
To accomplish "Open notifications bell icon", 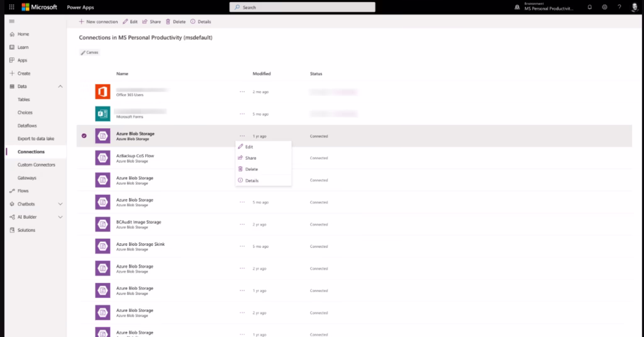I will click(x=589, y=7).
